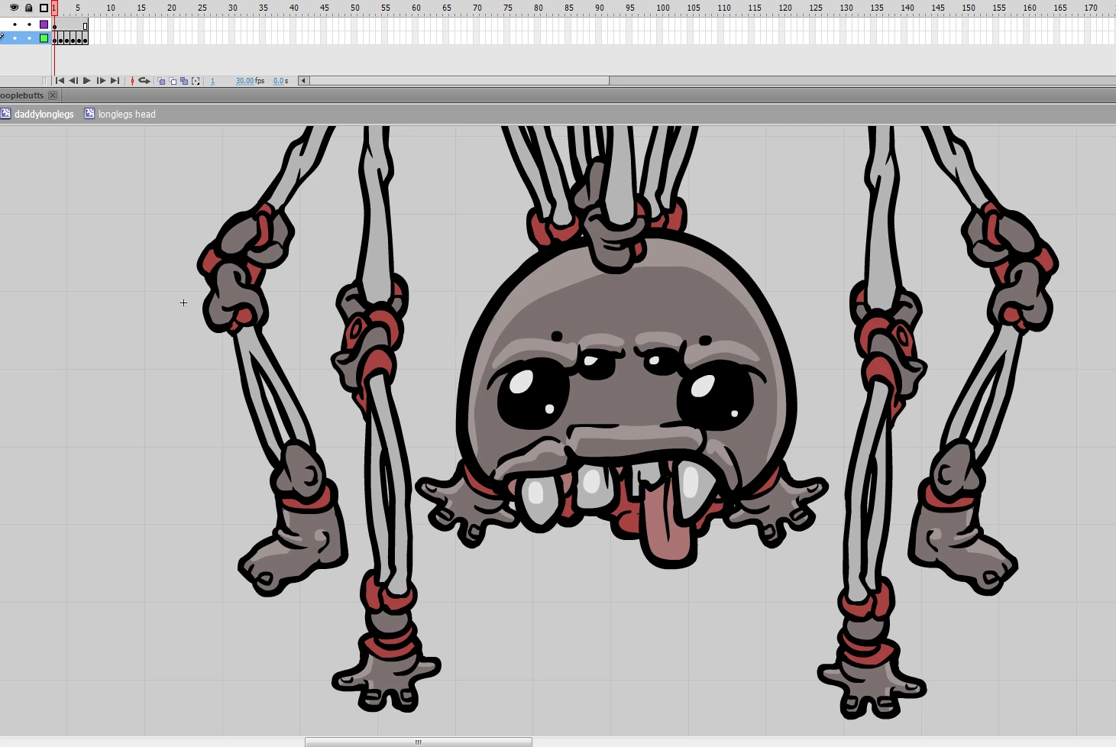Viewport: 1116px width, 747px height.
Task: Click the pencil icon on the green layer
Action: tap(2, 37)
